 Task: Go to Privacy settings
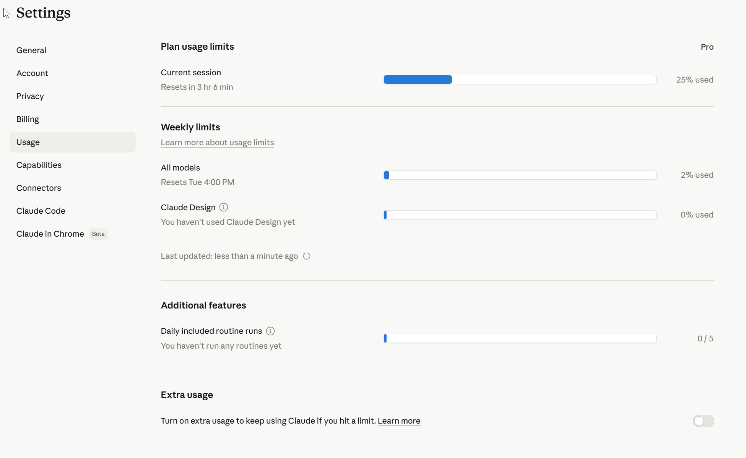(x=30, y=96)
